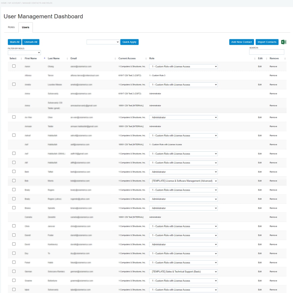Click the Excel export icon
Image resolution: width=293 pixels, height=293 pixels.
pyautogui.click(x=284, y=42)
